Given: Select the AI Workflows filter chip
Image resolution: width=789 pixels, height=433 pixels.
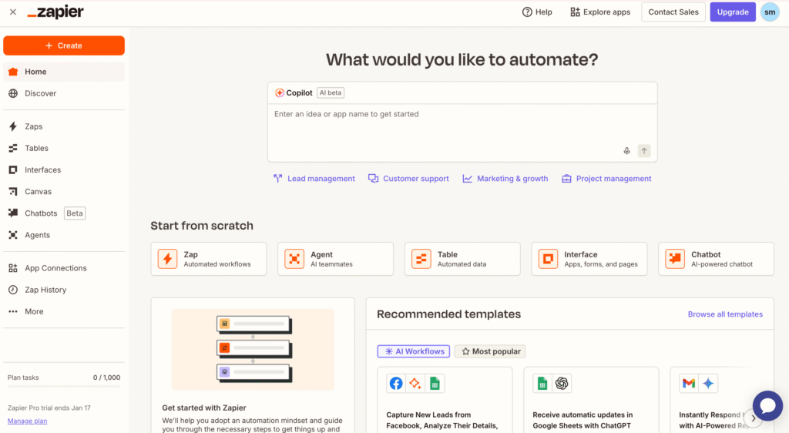Looking at the screenshot, I should point(414,351).
